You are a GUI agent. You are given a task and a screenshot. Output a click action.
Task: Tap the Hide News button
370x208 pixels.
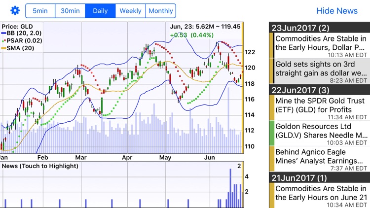point(337,11)
